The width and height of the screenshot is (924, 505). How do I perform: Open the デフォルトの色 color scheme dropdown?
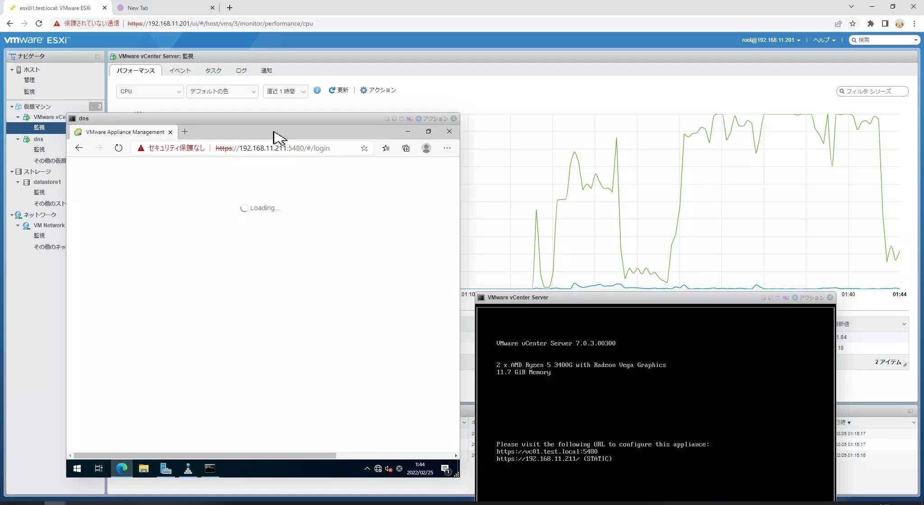tap(222, 91)
